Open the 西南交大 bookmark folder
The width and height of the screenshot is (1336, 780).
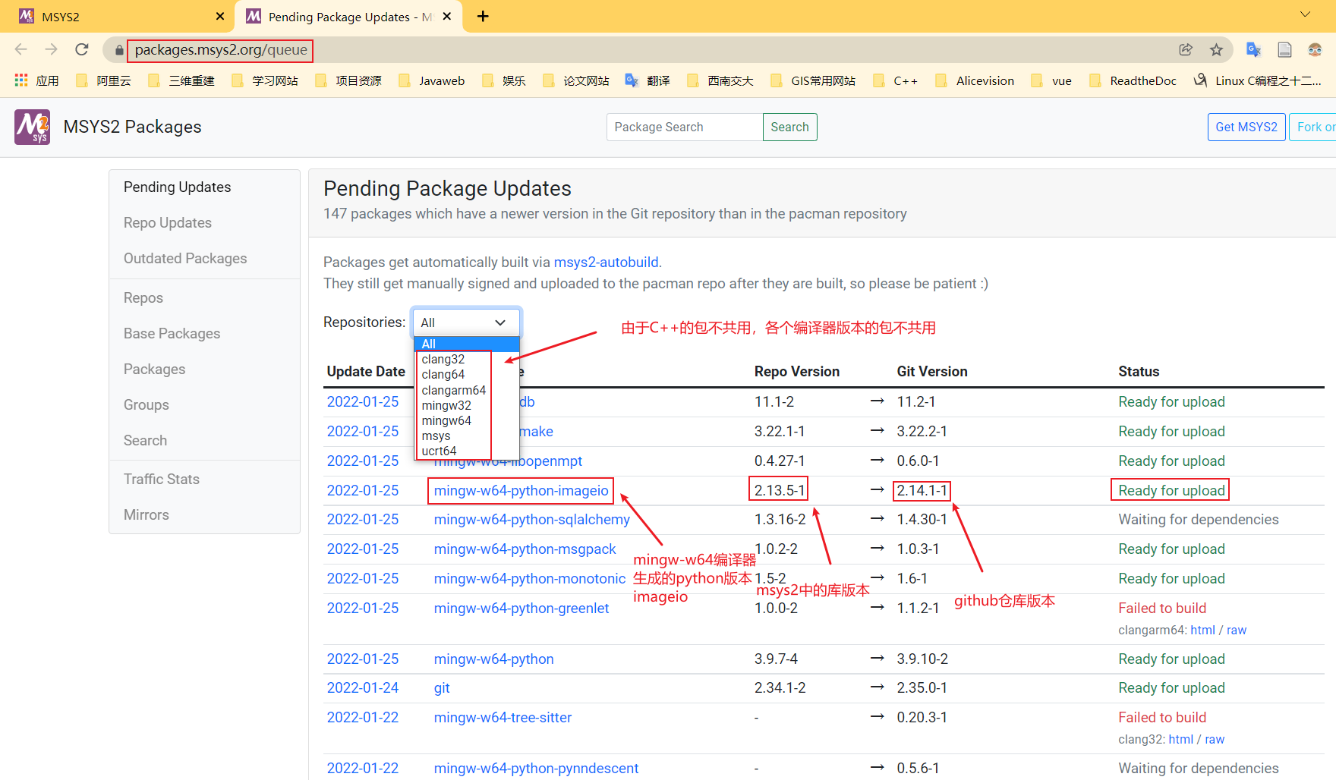pyautogui.click(x=720, y=80)
